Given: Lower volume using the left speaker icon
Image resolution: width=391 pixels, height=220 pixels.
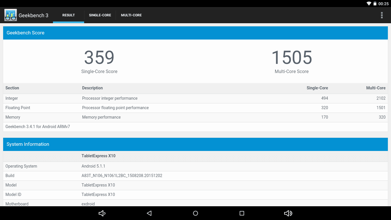Looking at the screenshot, I should [102, 213].
